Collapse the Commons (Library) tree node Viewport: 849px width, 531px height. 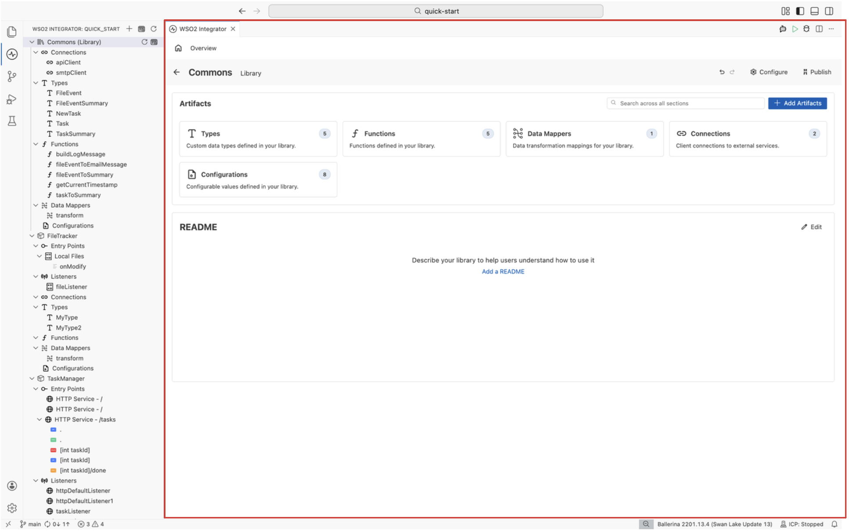tap(32, 42)
